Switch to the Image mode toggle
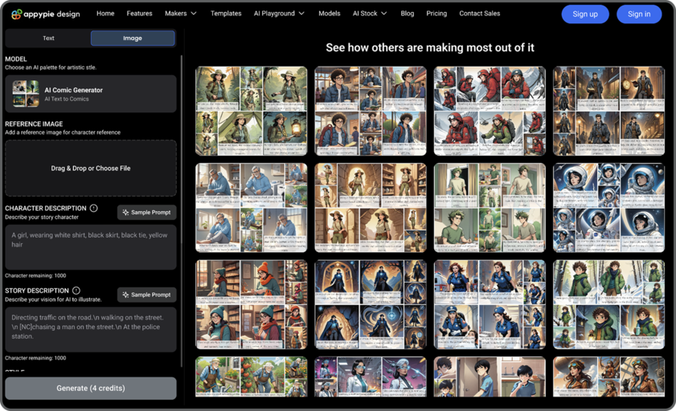The image size is (676, 411). pyautogui.click(x=133, y=38)
